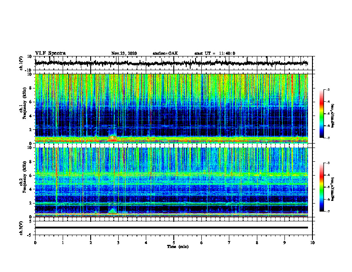Click "-4" on the ch.2 color scale
352x272 pixels.
328,175
